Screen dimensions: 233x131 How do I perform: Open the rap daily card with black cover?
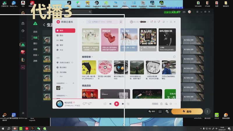point(167,40)
